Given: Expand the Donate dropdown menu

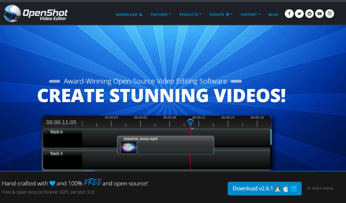Looking at the screenshot, I should 221,15.
